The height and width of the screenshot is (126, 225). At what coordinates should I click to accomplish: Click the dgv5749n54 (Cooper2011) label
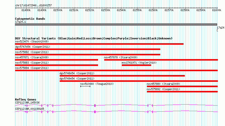[77, 79]
